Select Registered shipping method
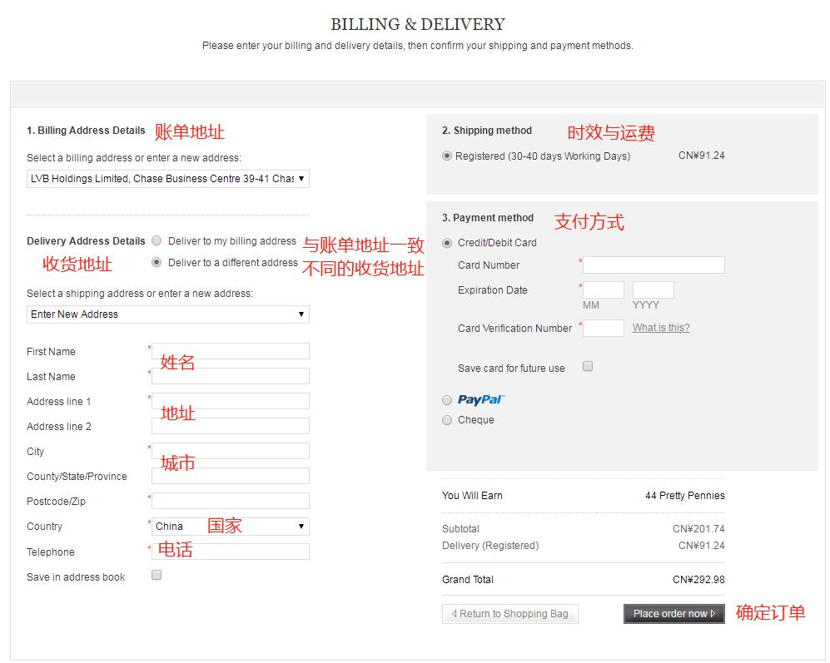830x663 pixels. click(448, 156)
